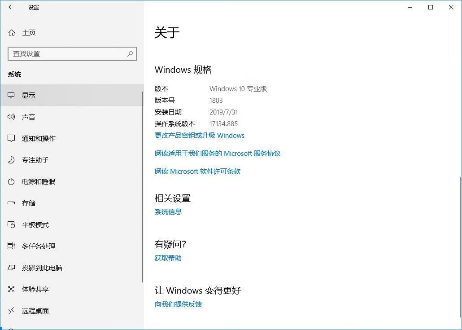Viewport: 462px width, 330px height.
Task: Go back with the arrow icon
Action: (11, 7)
